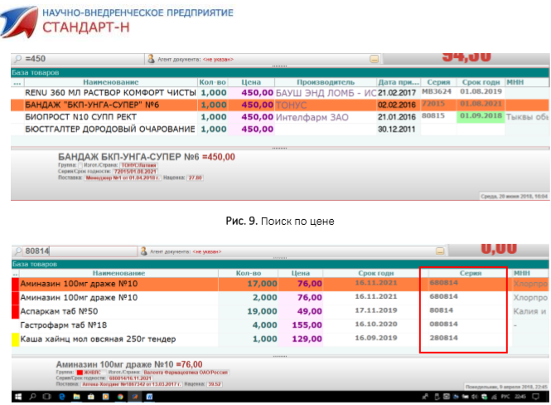Click the 80814 search field
The image size is (551, 405).
tap(80, 251)
